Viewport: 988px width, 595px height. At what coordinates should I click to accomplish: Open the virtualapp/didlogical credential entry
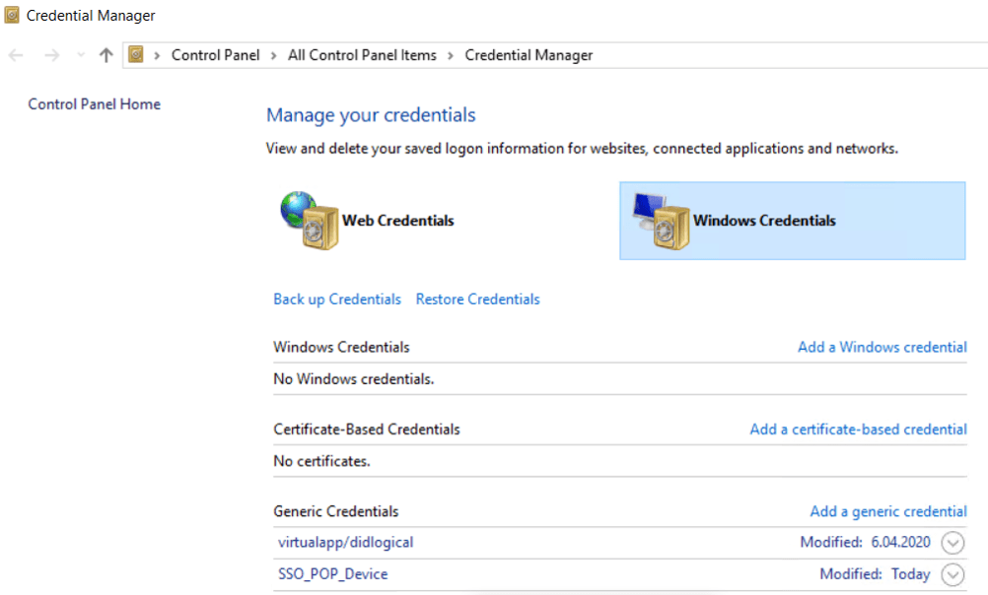click(x=346, y=542)
